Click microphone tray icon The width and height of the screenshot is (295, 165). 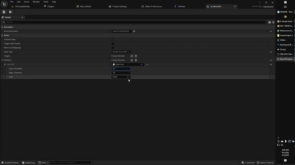point(286,142)
